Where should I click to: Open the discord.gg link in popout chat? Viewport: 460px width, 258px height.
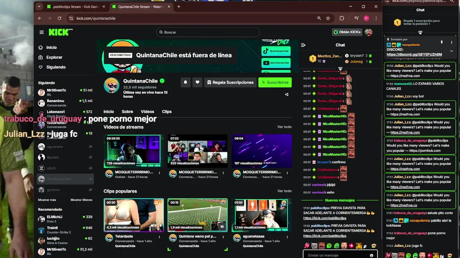[414, 54]
